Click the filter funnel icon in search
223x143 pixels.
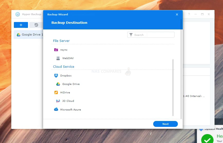[131, 35]
